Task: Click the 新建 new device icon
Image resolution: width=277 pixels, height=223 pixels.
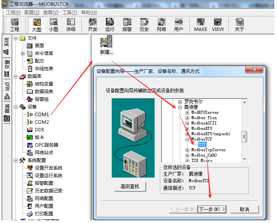Action: 106,45
